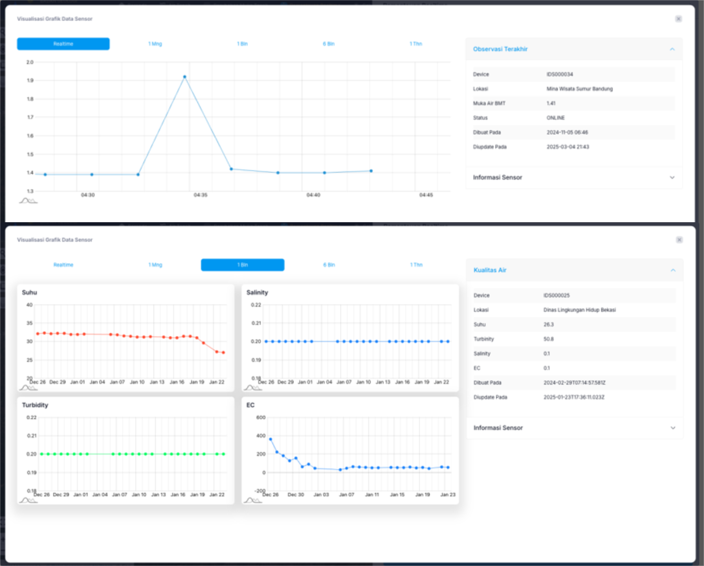Select 1 Mng tab in Kualitas Air dialog
This screenshot has width=704, height=566.
coord(155,265)
